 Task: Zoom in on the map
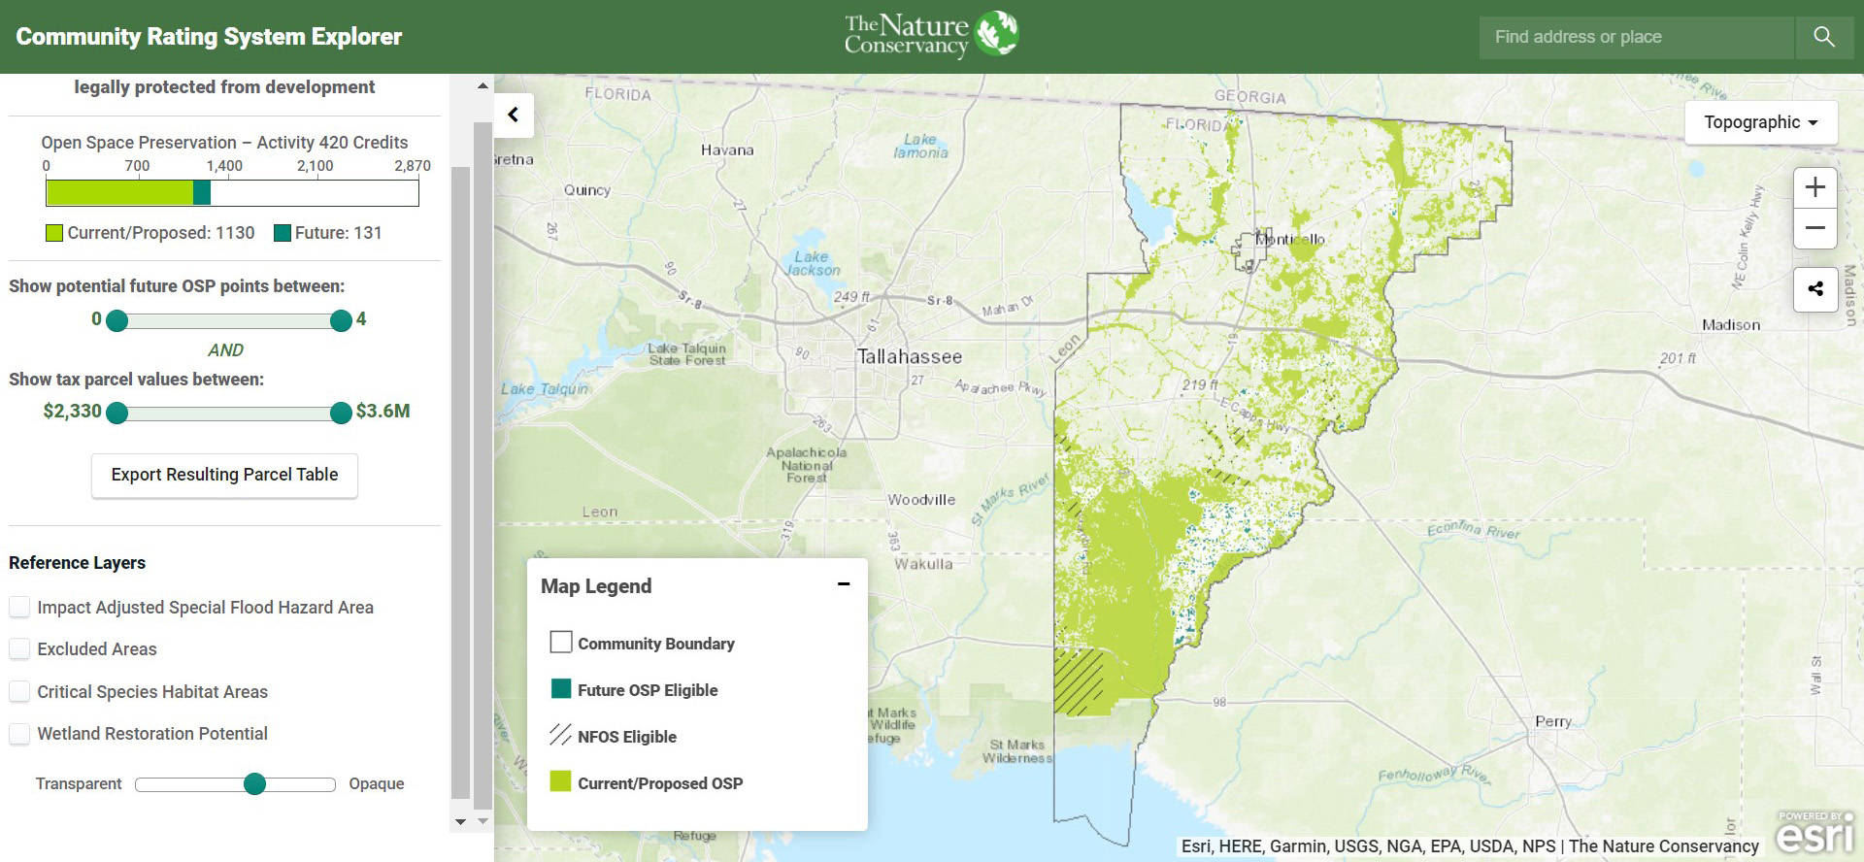click(1814, 187)
